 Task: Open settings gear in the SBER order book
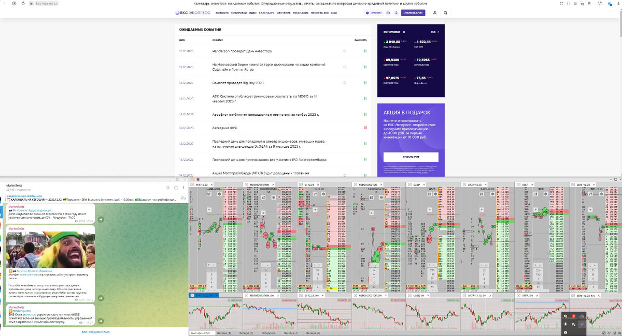545,194
